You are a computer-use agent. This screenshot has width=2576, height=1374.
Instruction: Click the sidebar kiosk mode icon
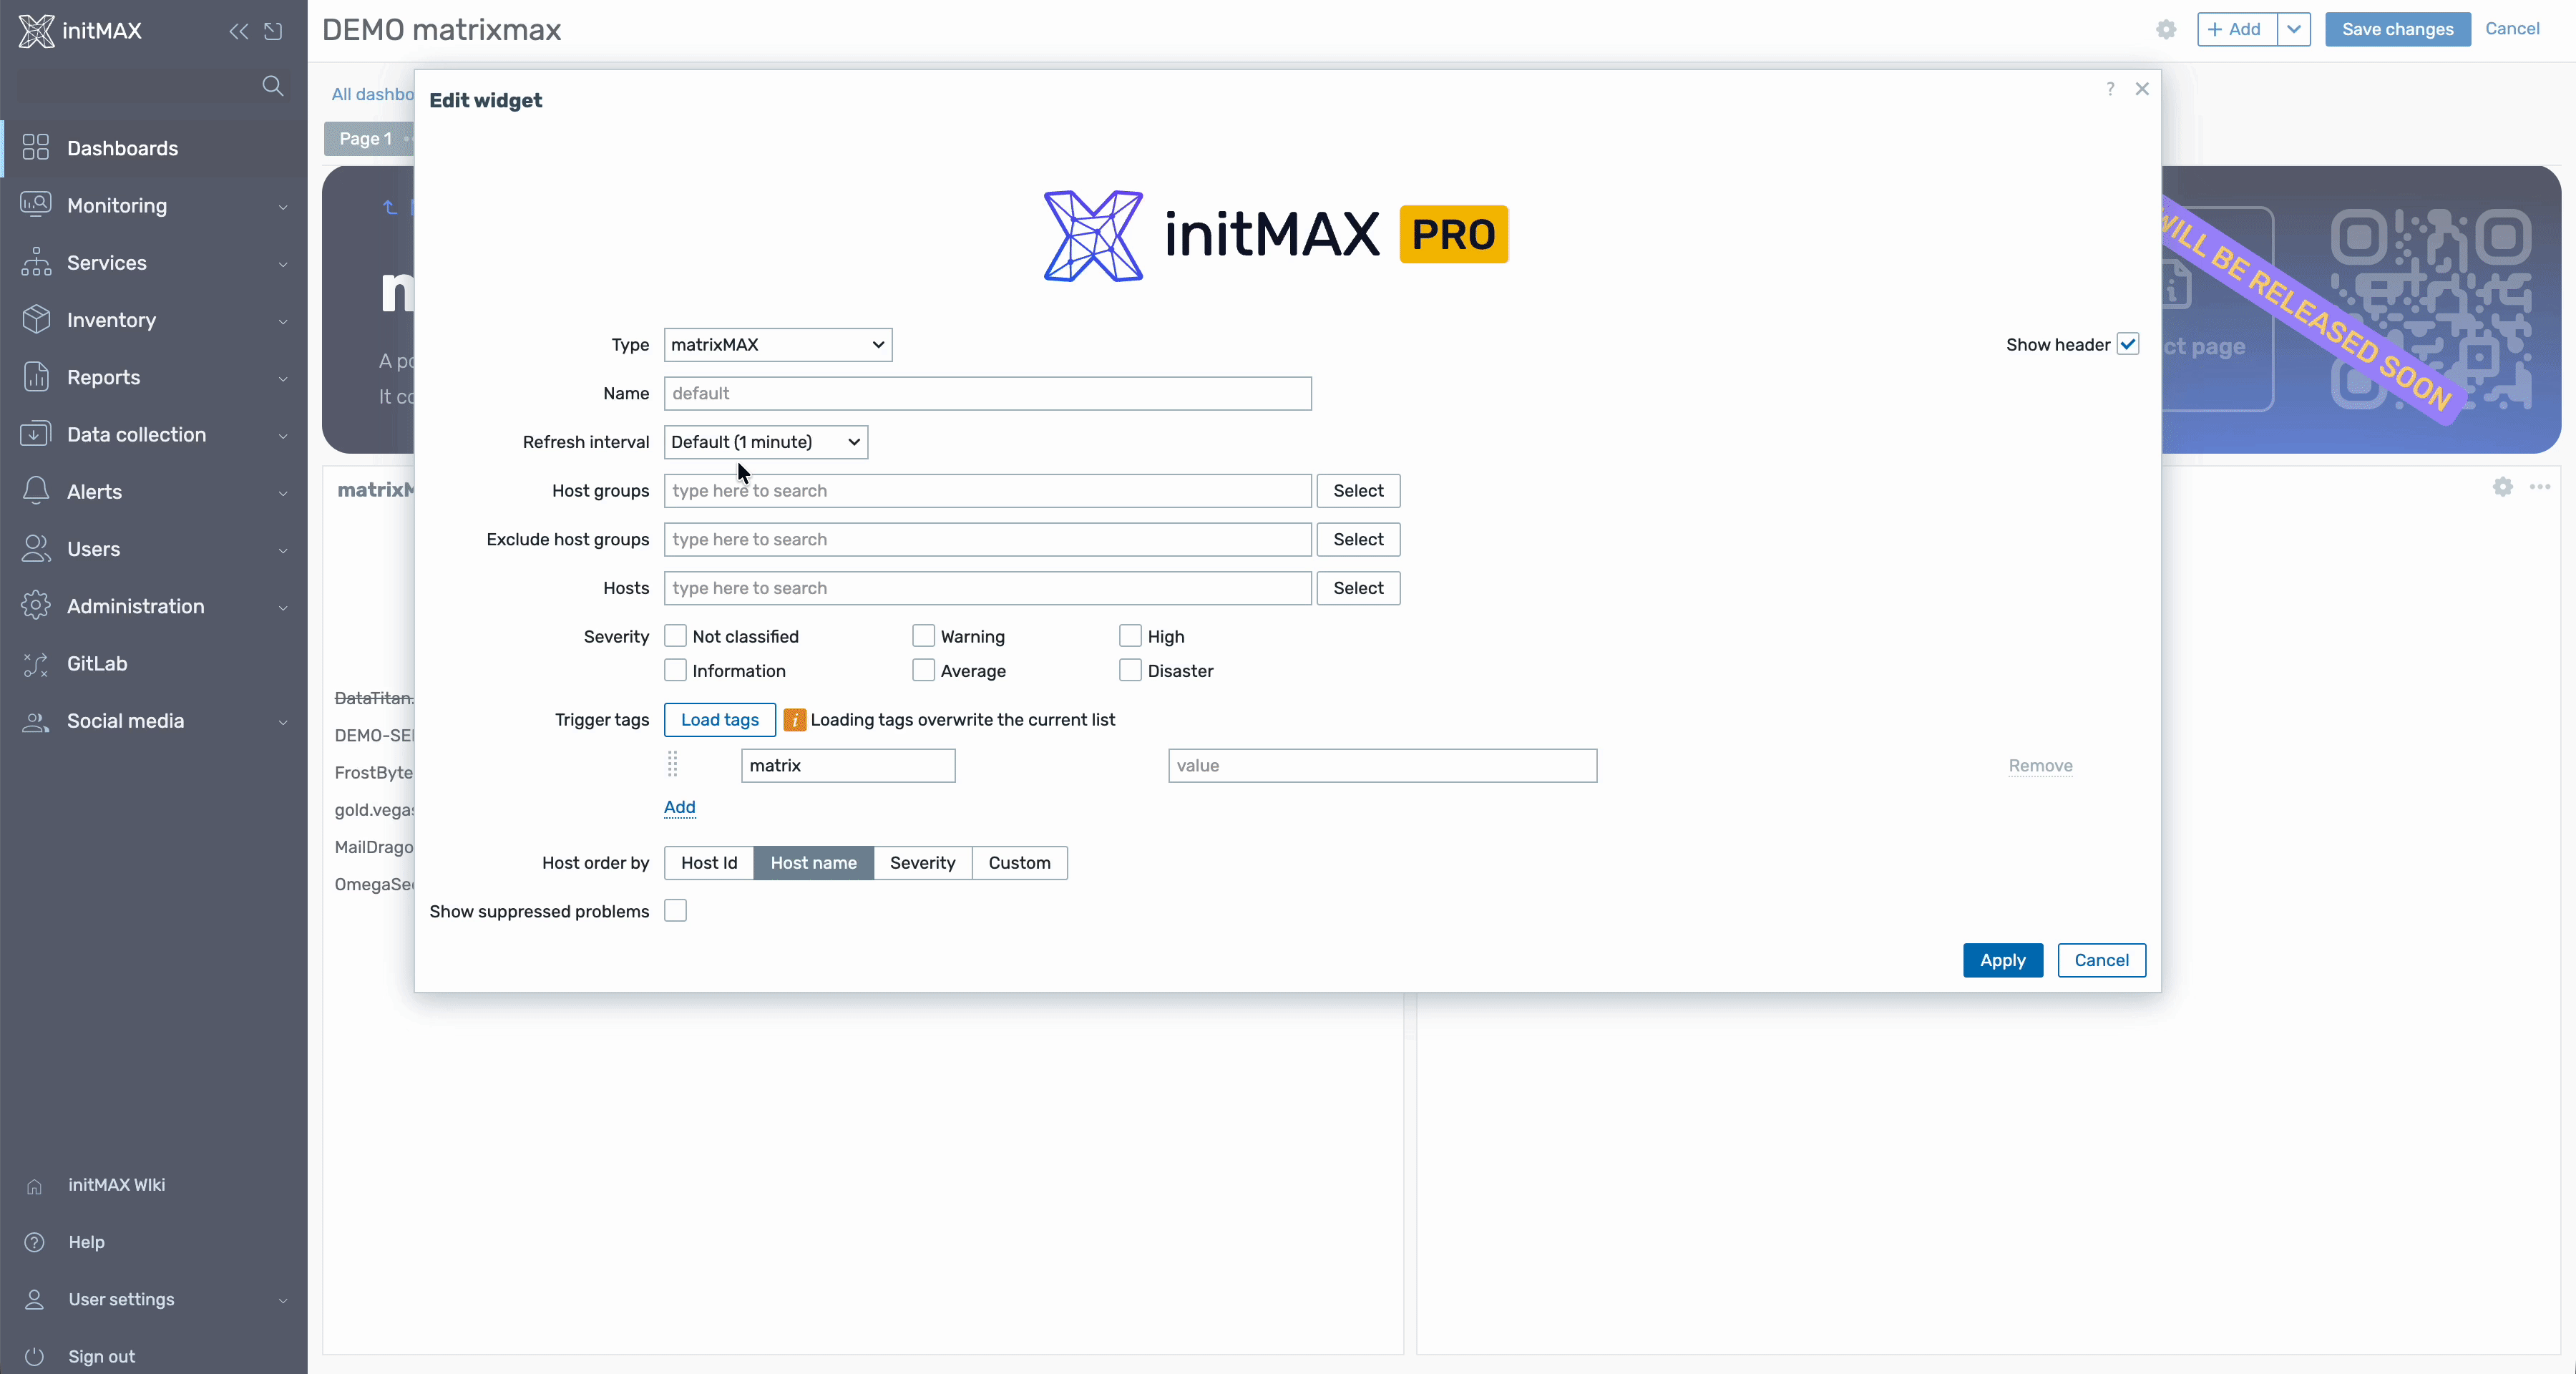[273, 31]
